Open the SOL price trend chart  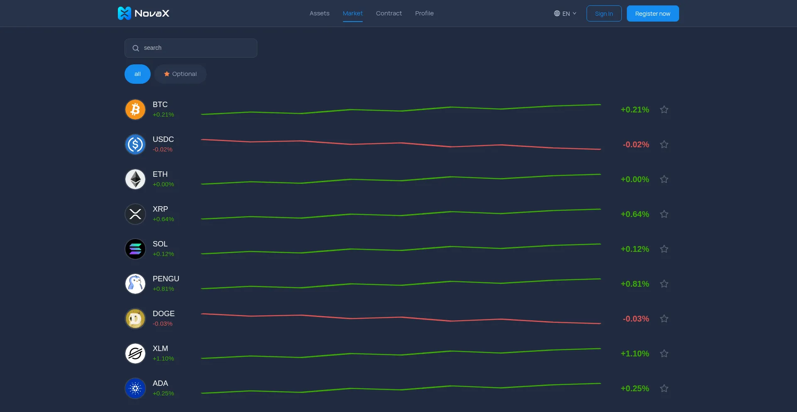(401, 249)
